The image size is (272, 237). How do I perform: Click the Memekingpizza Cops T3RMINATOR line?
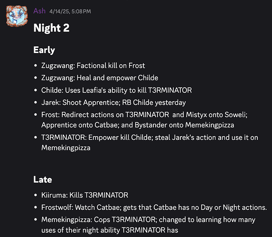(148, 225)
